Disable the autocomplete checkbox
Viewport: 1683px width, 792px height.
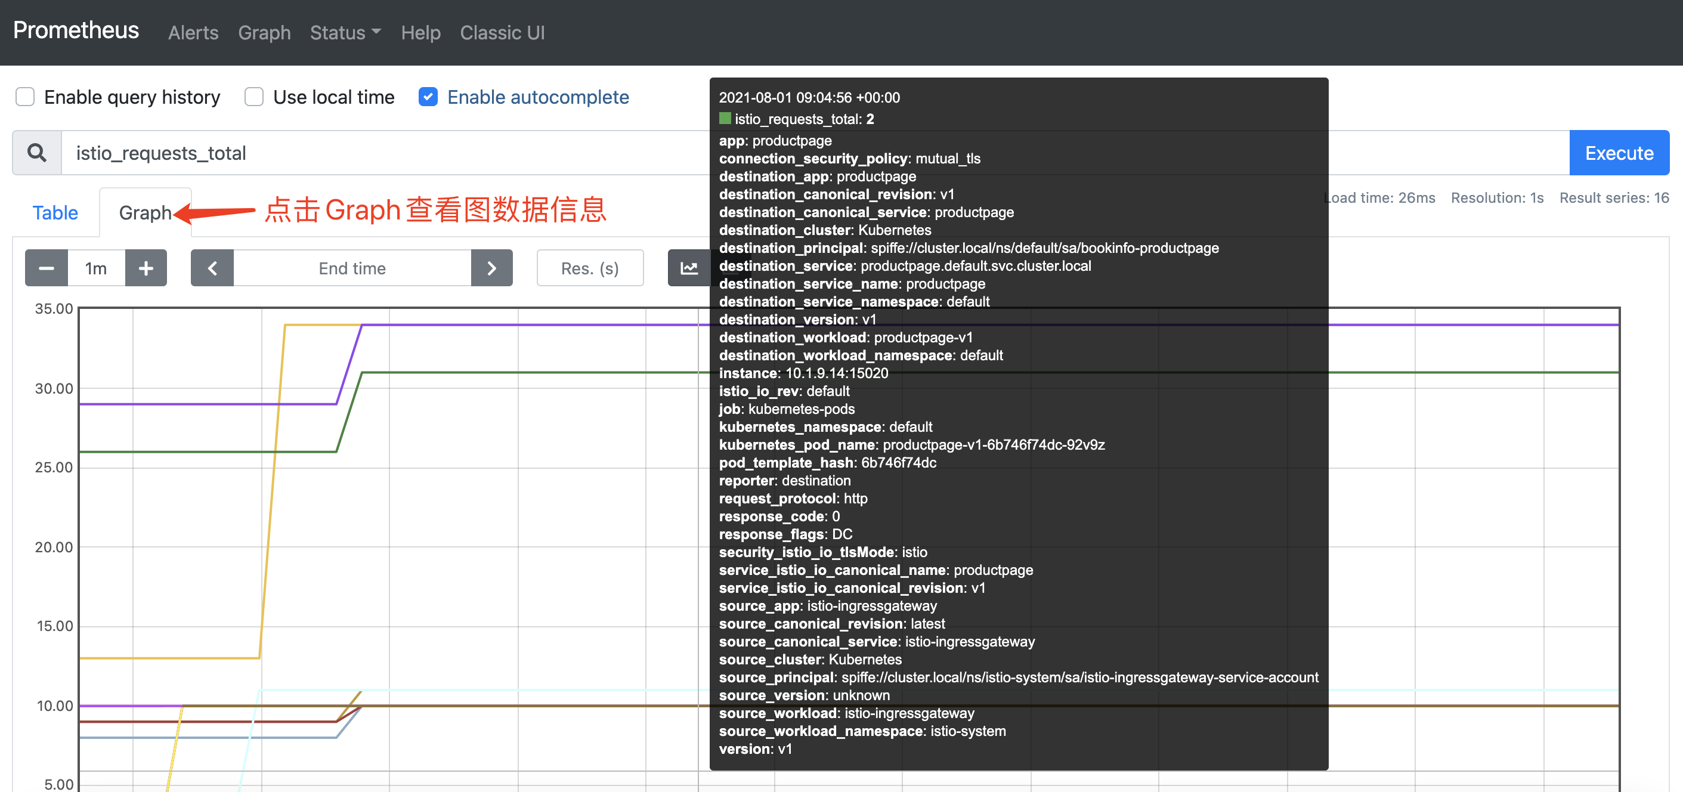[428, 97]
